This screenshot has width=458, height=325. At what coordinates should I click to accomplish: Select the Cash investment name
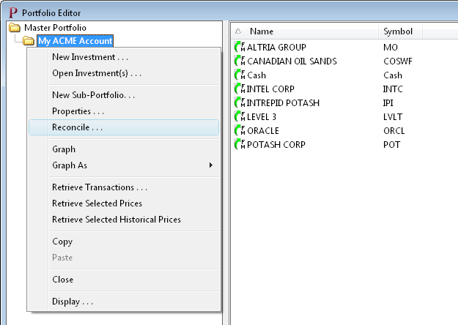click(256, 75)
